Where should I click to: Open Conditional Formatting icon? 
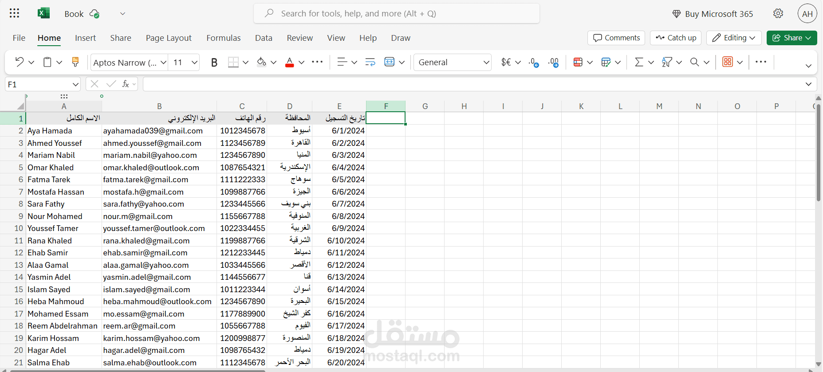coord(578,62)
